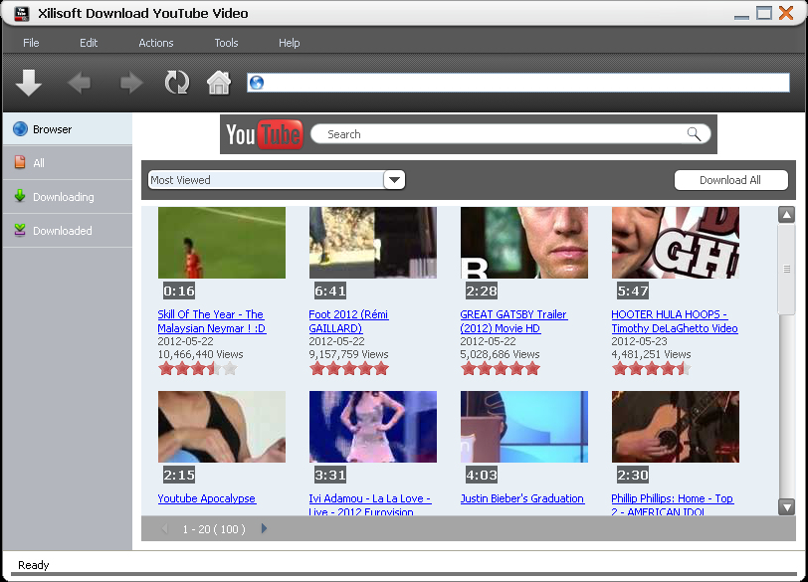Open Phillip Phillips: Home link

coord(672,504)
